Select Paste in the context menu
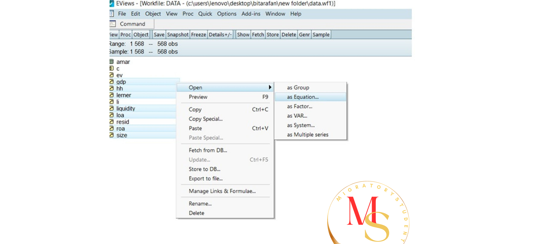The height and width of the screenshot is (244, 560). point(225,128)
